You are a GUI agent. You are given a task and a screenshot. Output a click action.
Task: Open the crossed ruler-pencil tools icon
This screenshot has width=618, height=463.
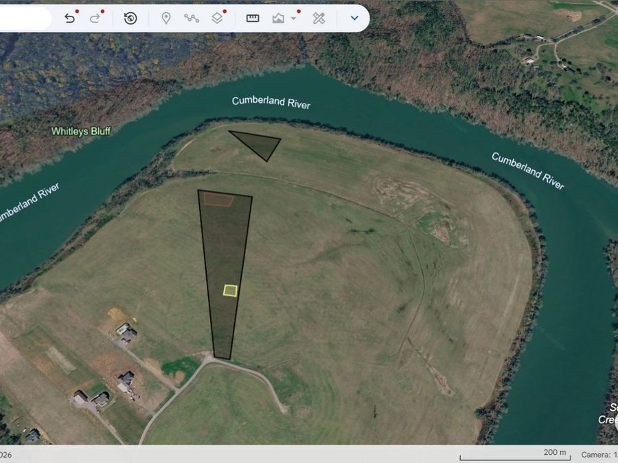[319, 18]
